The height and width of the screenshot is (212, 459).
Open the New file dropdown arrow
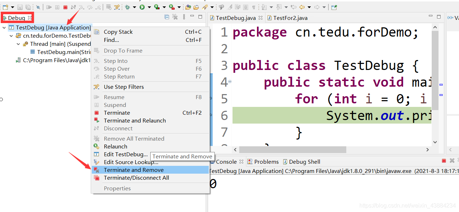coord(12,7)
